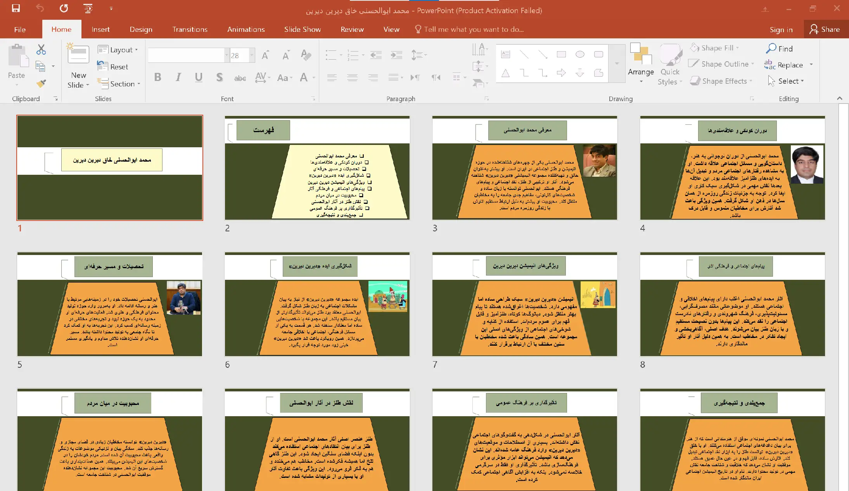Click the Save icon in quick access toolbar

(x=16, y=8)
